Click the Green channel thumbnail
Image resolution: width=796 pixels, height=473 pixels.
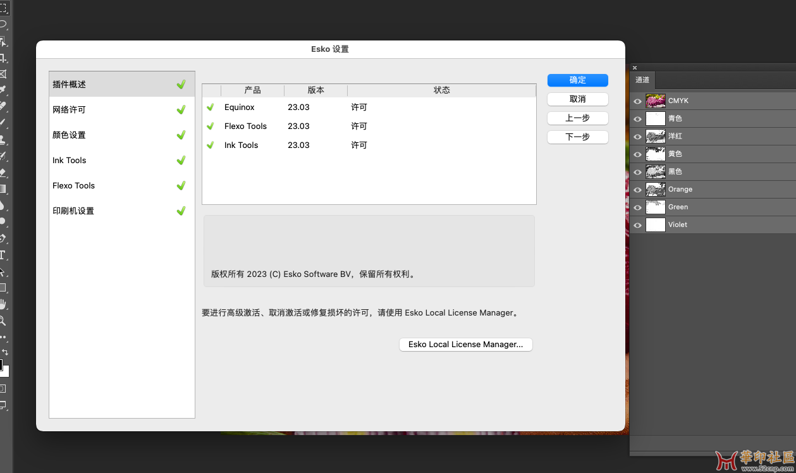tap(655, 207)
